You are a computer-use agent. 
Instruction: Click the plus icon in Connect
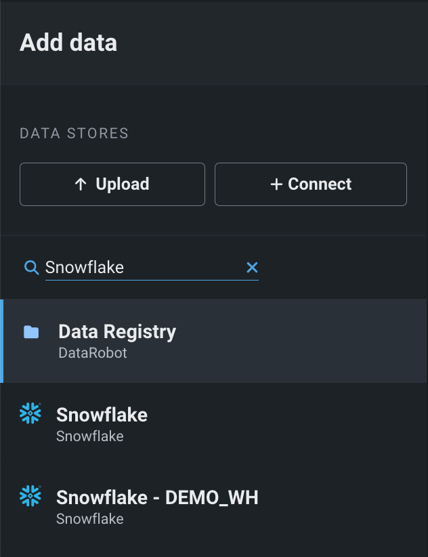(276, 184)
